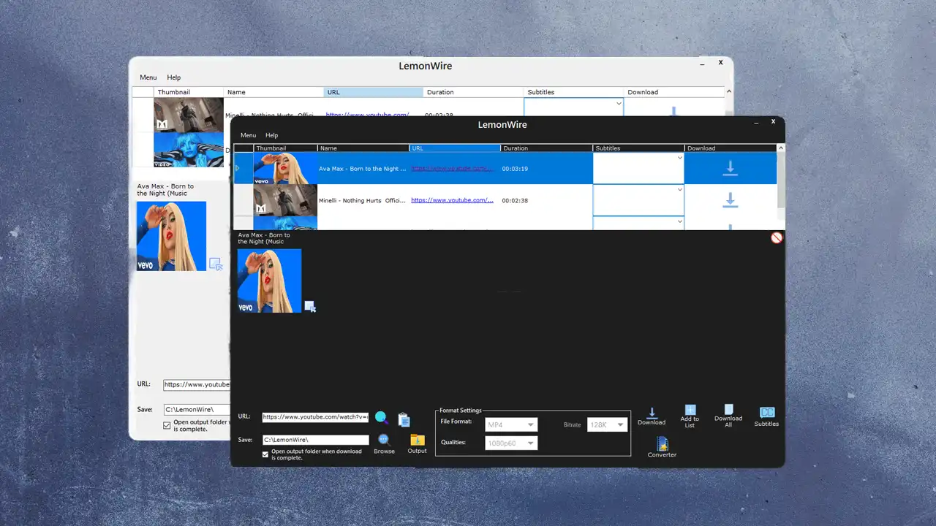Screen dimensions: 936x526
Task: Click download arrow in light window's Minelli row
Action: click(x=674, y=111)
